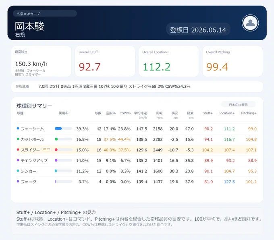Click the 日本向け表記 toggle button

[x=239, y=105]
